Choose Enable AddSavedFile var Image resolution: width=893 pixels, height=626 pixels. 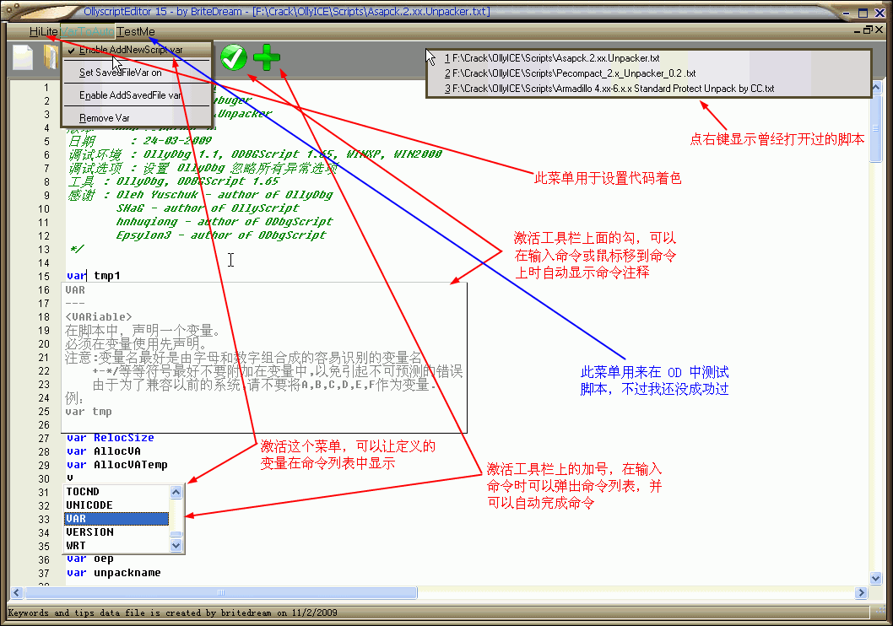pos(136,95)
